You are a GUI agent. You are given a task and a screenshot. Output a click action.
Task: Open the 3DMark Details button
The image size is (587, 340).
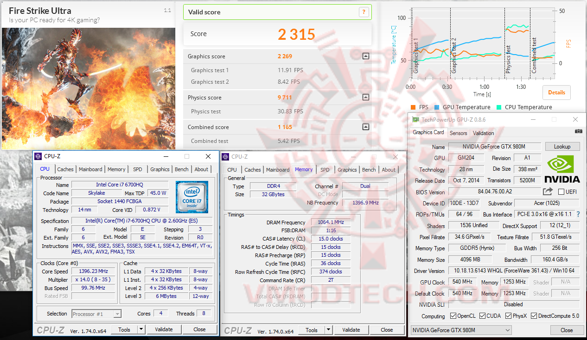click(556, 92)
